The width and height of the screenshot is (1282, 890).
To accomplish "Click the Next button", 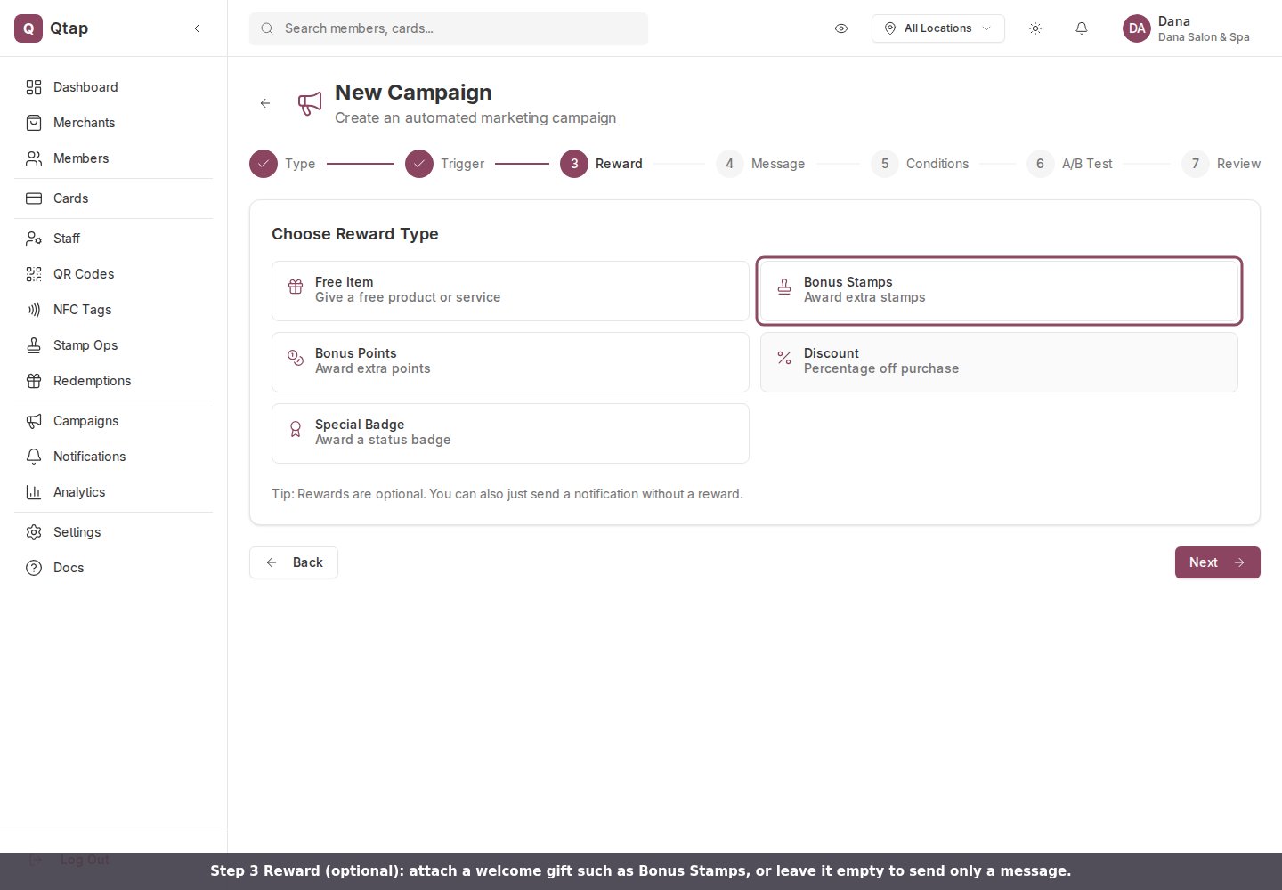I will (1218, 562).
